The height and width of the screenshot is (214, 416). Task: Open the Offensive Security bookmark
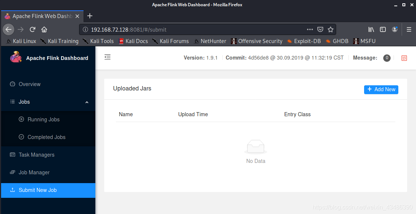pyautogui.click(x=257, y=41)
